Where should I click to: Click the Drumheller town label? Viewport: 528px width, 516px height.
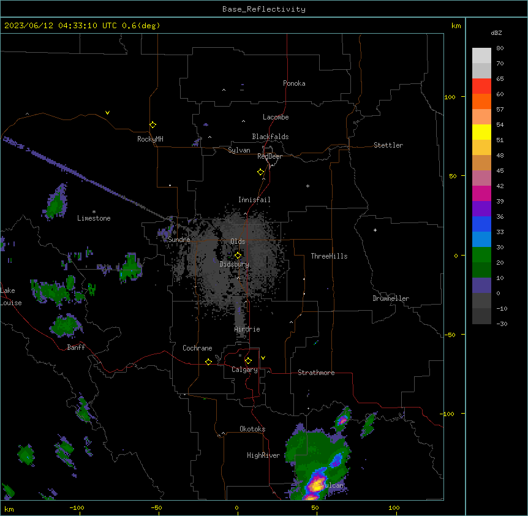coord(391,298)
